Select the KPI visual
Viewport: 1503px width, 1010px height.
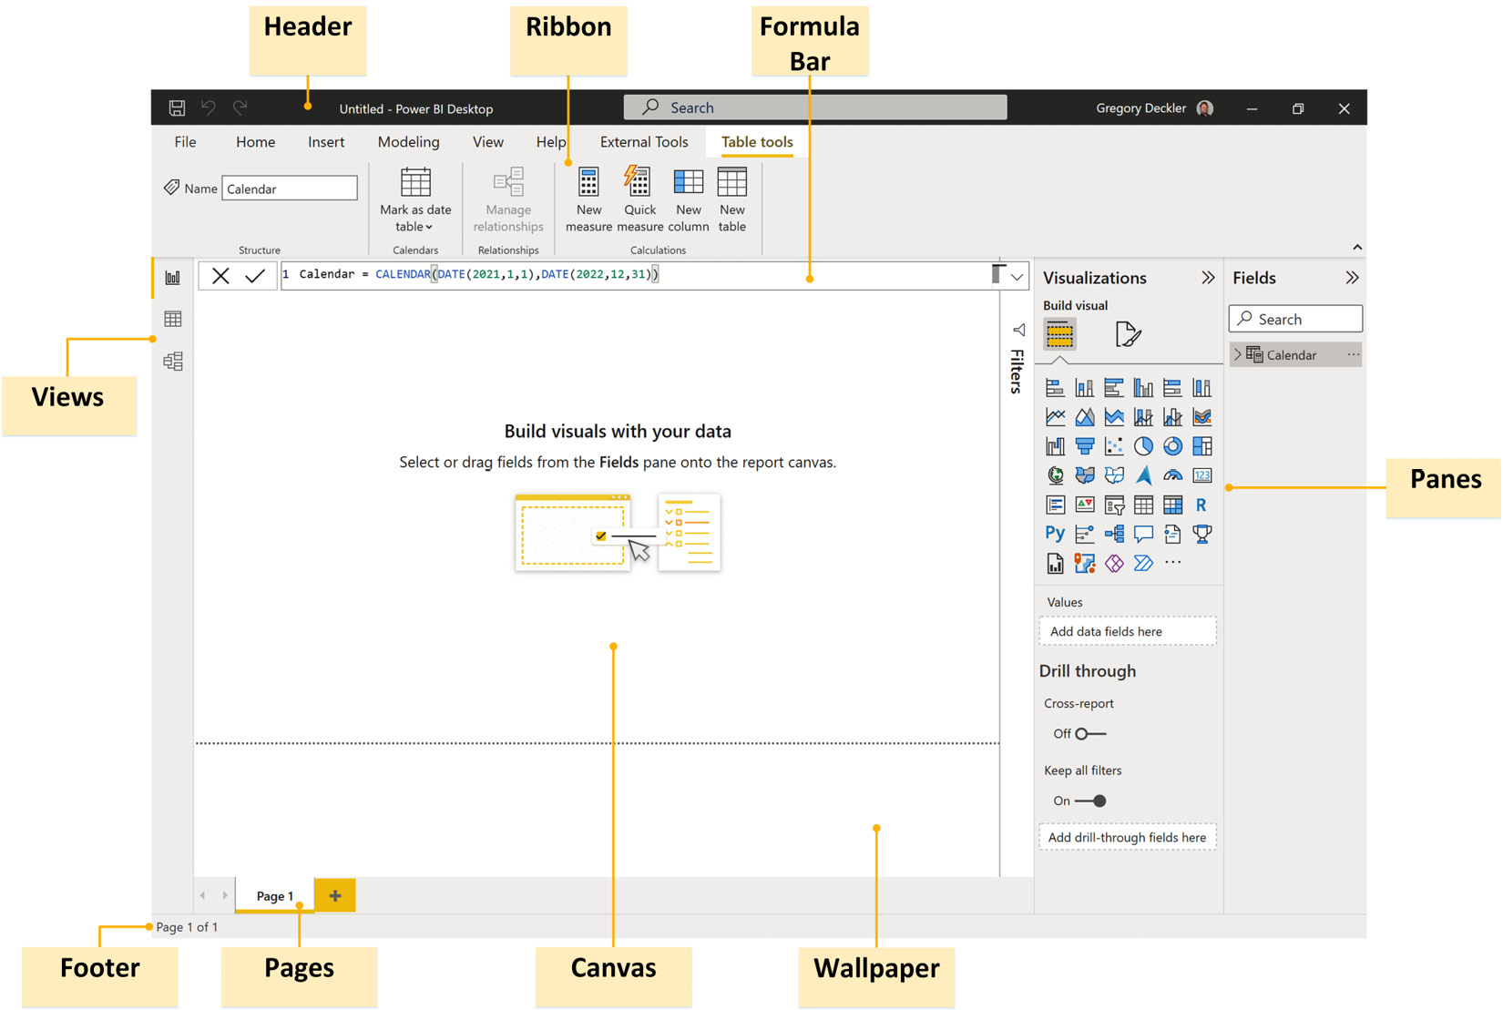(x=1084, y=505)
